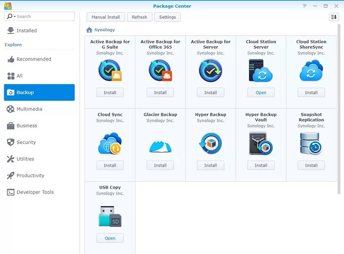Click the Recommended thumbs-up icon
344x254 pixels.
point(11,59)
